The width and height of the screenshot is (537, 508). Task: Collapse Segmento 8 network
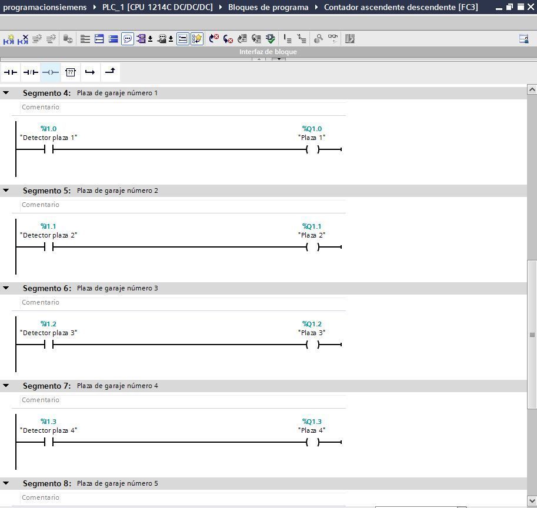click(6, 483)
